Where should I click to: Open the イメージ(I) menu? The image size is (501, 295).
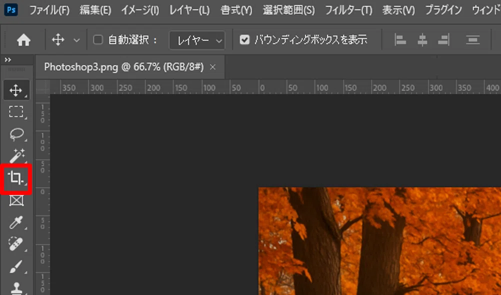pos(140,10)
